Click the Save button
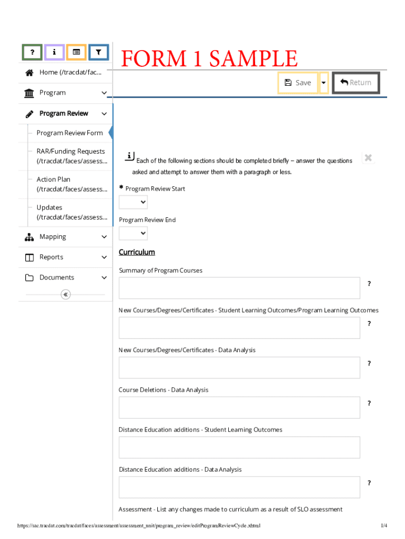This screenshot has width=405, height=539. (298, 83)
